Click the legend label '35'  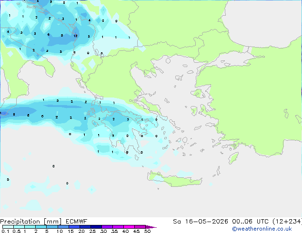[115, 231]
